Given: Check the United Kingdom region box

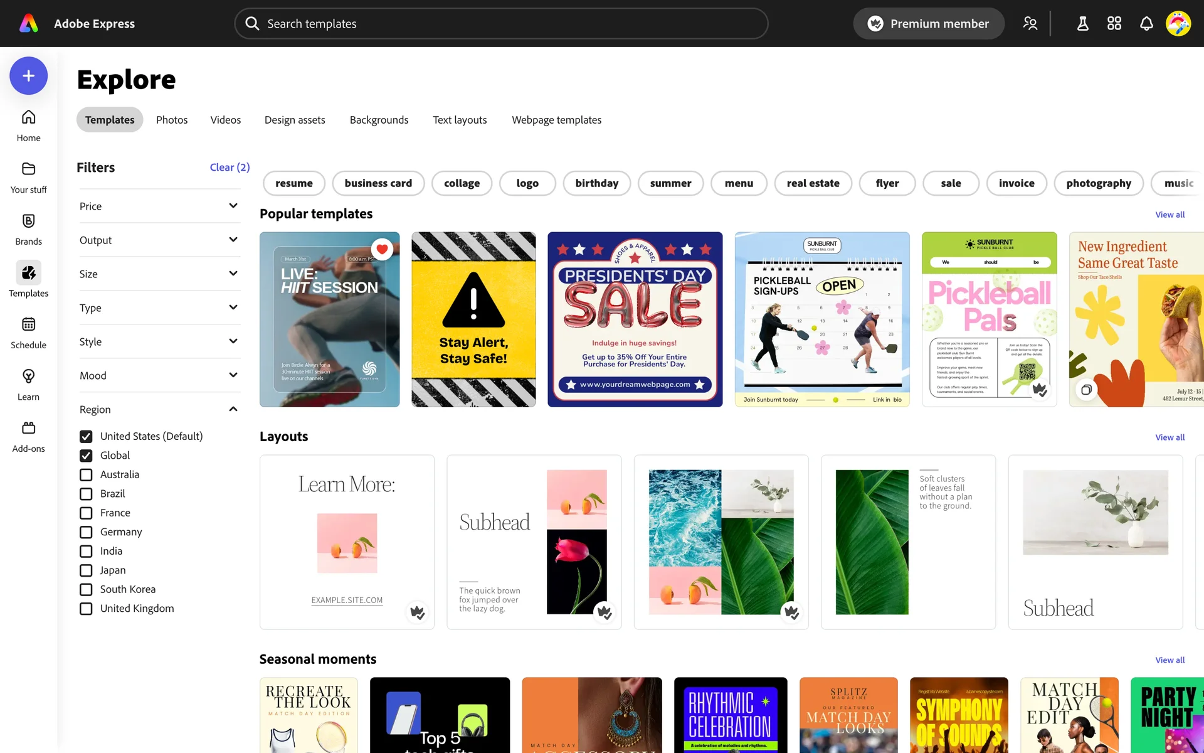Looking at the screenshot, I should (x=86, y=609).
